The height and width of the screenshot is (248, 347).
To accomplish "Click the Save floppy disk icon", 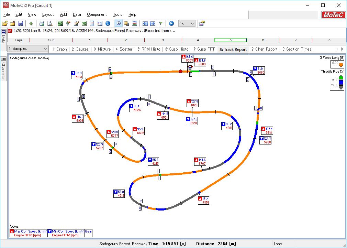I will coord(21,23).
